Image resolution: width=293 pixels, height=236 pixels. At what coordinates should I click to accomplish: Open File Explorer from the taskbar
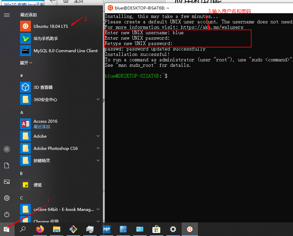coord(56,229)
